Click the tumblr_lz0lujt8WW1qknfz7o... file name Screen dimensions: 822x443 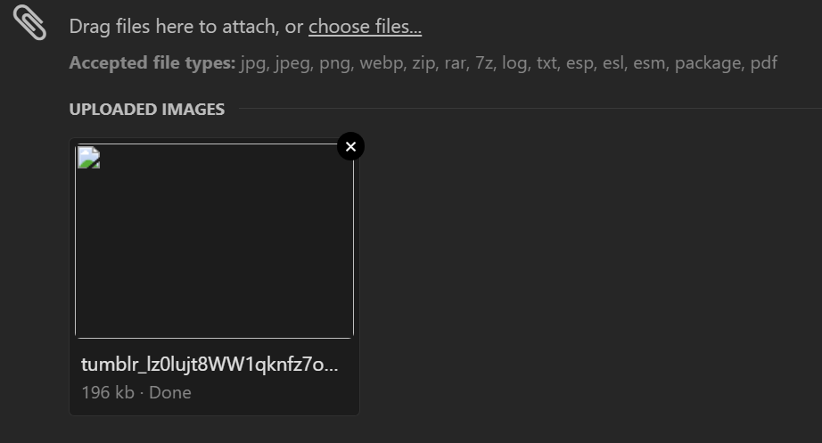tap(210, 365)
